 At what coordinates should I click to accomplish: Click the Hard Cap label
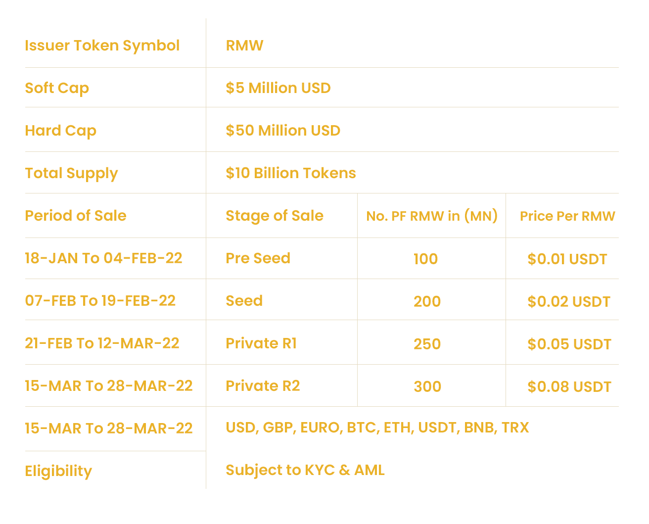tap(60, 131)
